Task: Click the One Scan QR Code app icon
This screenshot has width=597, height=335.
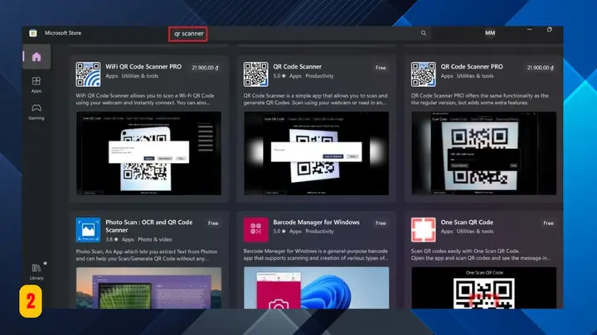Action: coord(424,230)
